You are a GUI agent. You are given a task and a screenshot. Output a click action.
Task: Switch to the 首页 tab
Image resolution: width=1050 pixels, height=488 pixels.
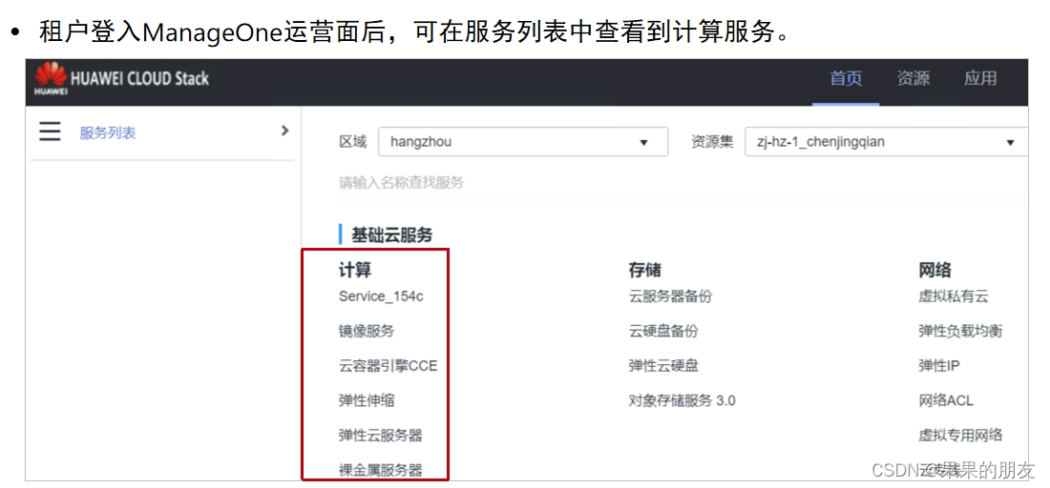(x=846, y=78)
